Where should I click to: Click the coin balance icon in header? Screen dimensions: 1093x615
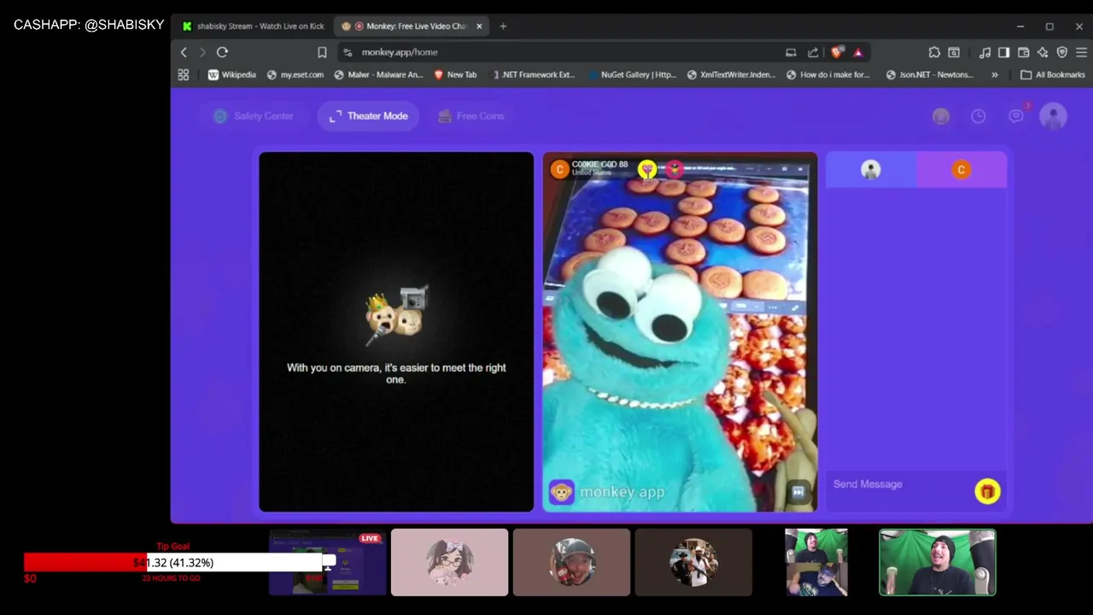coord(941,116)
